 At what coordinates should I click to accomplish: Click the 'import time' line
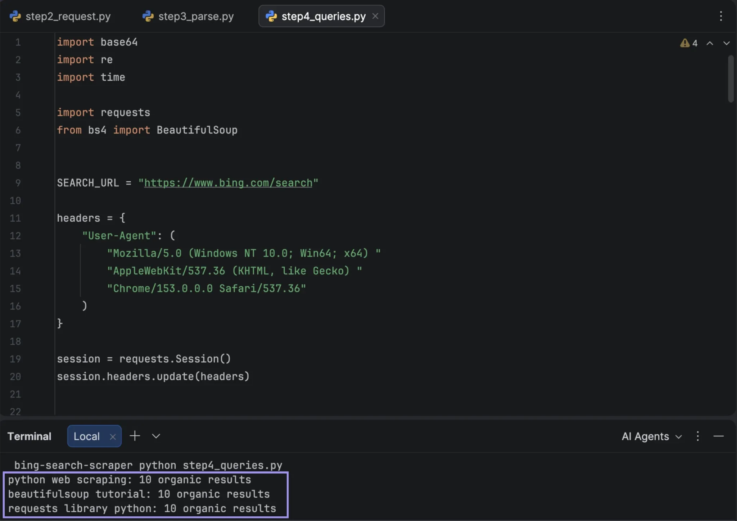coord(91,77)
